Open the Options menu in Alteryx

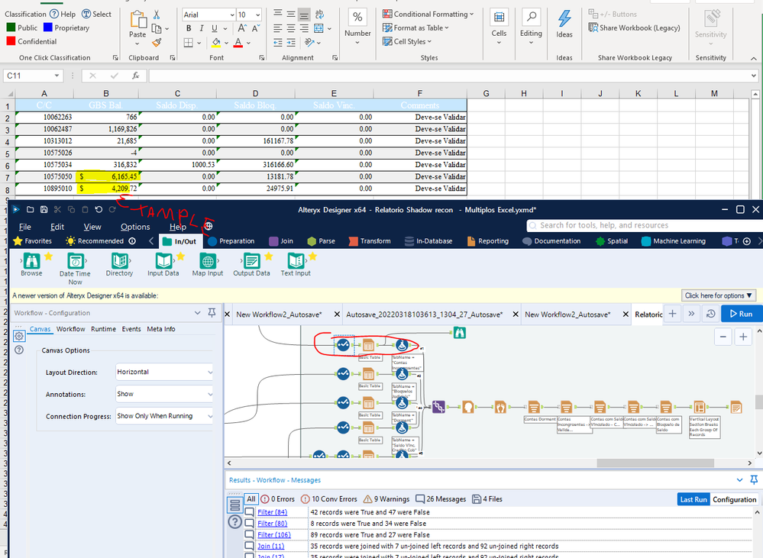pos(135,227)
